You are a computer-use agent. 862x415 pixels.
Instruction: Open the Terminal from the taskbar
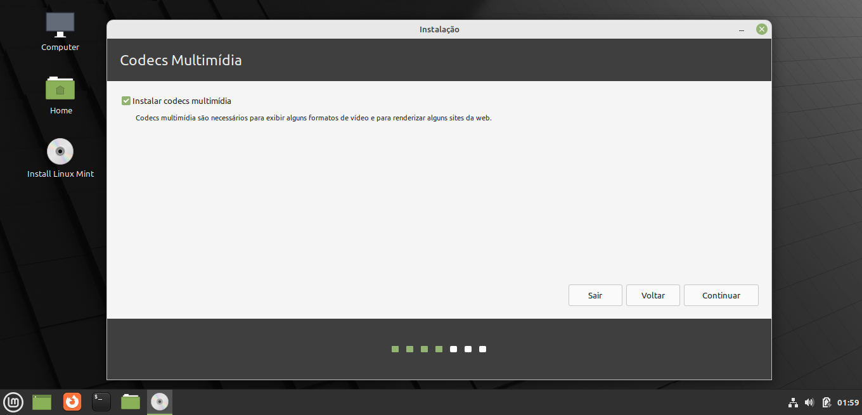pyautogui.click(x=101, y=402)
